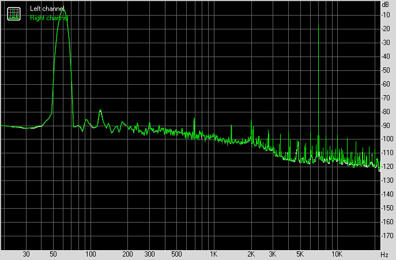Screen dimensions: 396x260
Task: Click the 500 Hz frequency axis label
Action: pyautogui.click(x=176, y=254)
